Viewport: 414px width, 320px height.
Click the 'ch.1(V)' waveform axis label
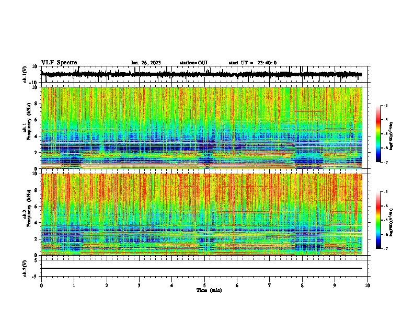click(x=25, y=74)
